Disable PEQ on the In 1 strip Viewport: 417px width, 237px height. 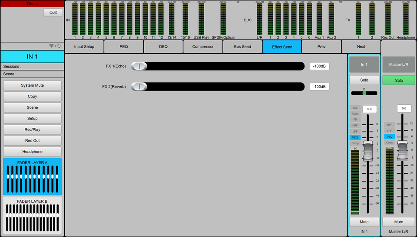(355, 137)
